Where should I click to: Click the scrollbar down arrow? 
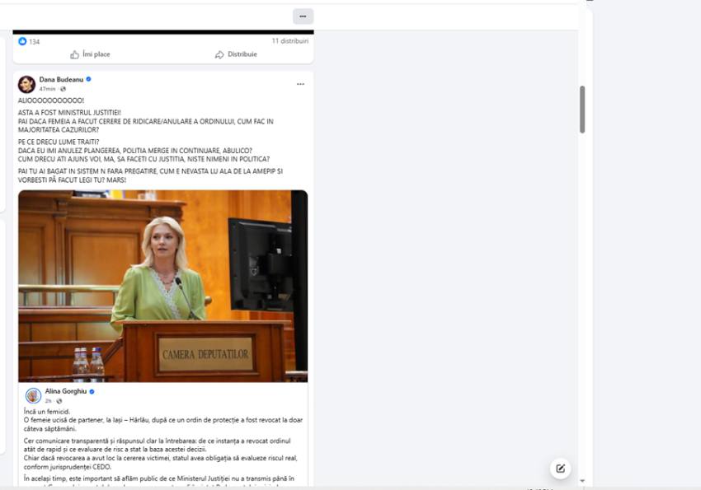click(582, 481)
